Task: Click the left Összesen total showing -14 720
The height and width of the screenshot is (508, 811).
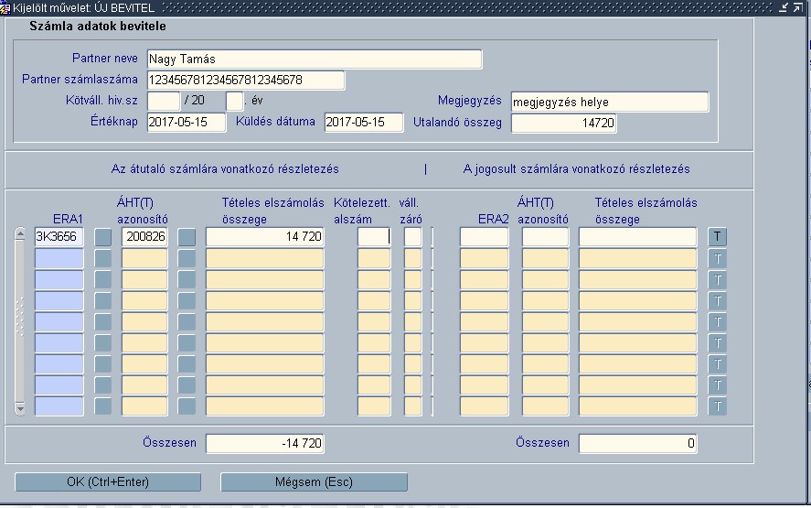Action: point(265,444)
